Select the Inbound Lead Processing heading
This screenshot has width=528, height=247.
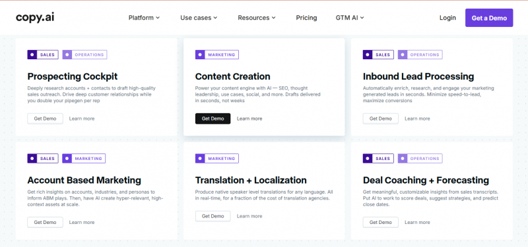418,76
